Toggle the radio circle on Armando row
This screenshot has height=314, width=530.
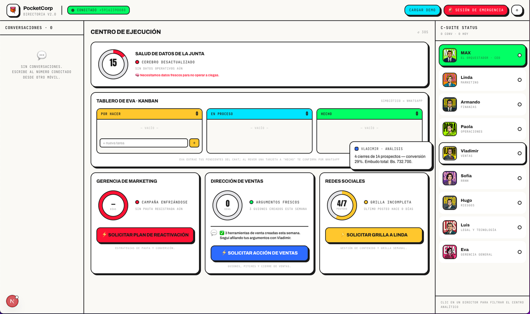(519, 104)
